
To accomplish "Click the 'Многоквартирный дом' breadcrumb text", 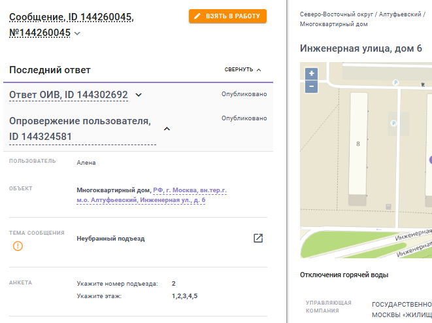I will tap(334, 24).
